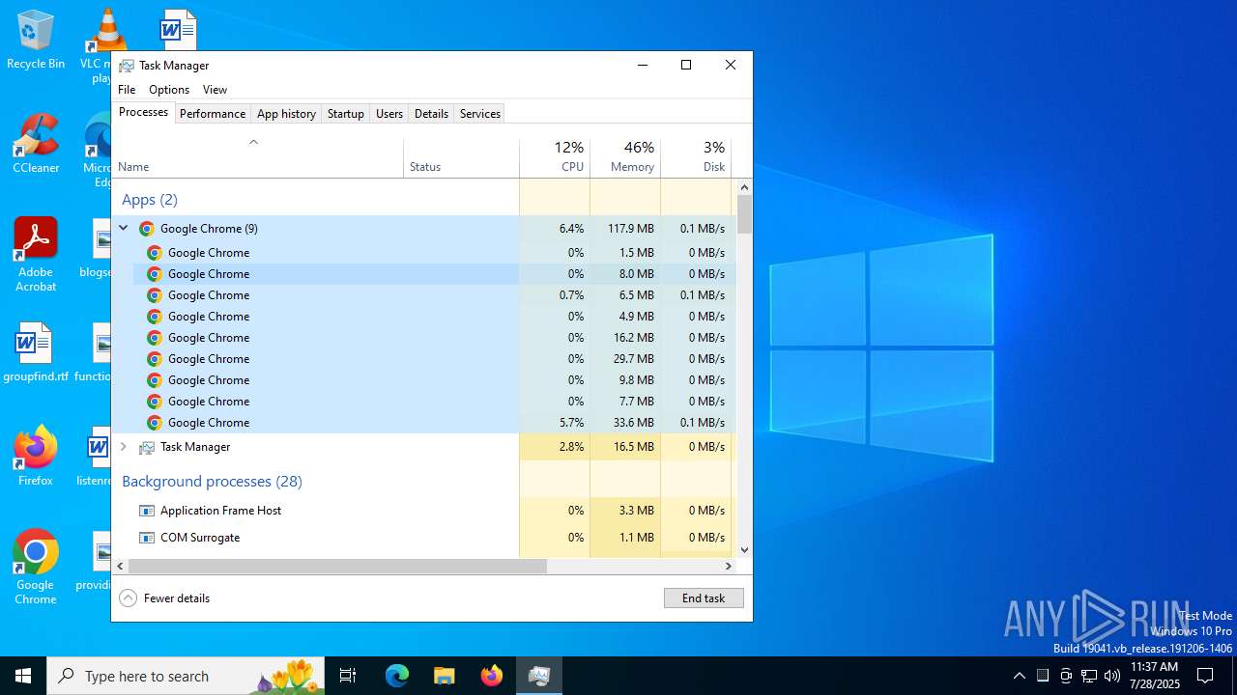
Task: Collapse to Fewer details view
Action: (x=164, y=598)
